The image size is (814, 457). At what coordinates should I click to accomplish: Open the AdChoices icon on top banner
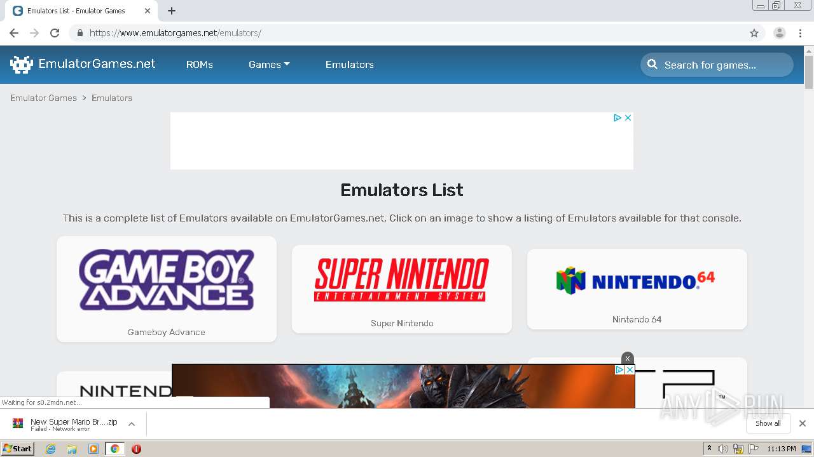[617, 117]
